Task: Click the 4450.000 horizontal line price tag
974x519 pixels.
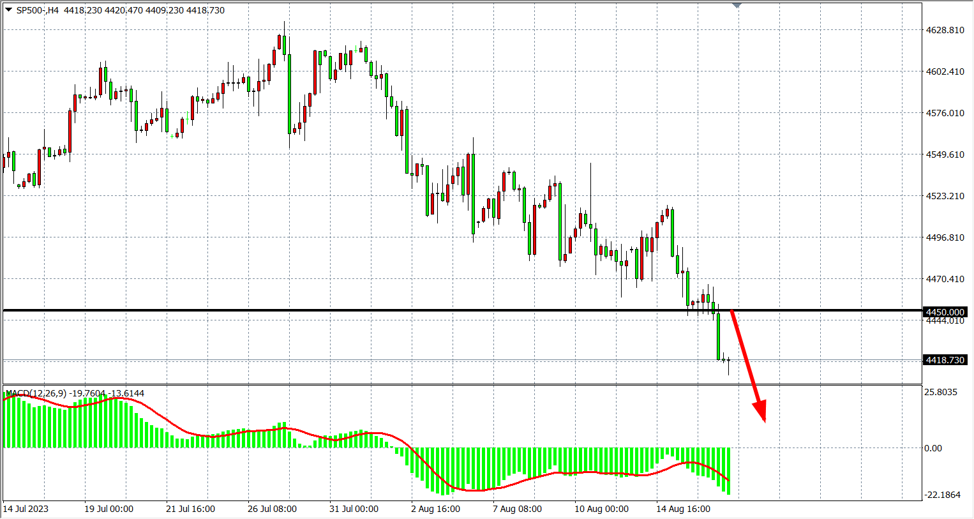Action: pos(945,312)
